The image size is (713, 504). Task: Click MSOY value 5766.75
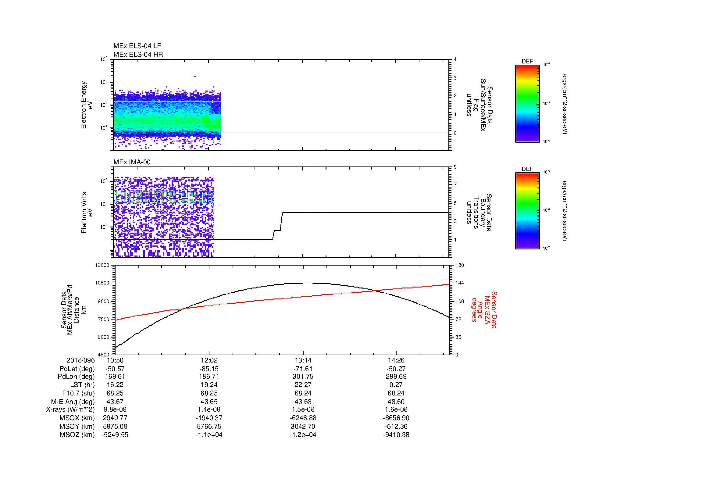coord(209,427)
